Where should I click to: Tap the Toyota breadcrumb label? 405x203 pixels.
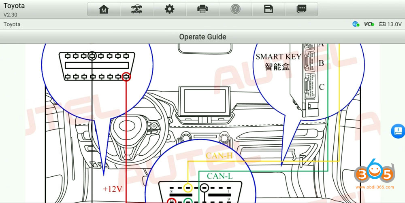12,24
